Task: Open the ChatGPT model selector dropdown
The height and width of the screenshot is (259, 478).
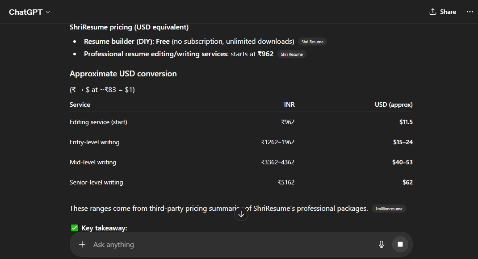Action: (x=29, y=12)
